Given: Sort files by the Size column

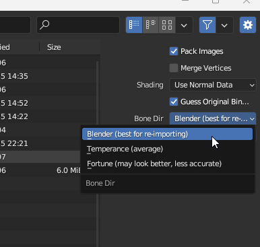Looking at the screenshot, I should point(54,47).
